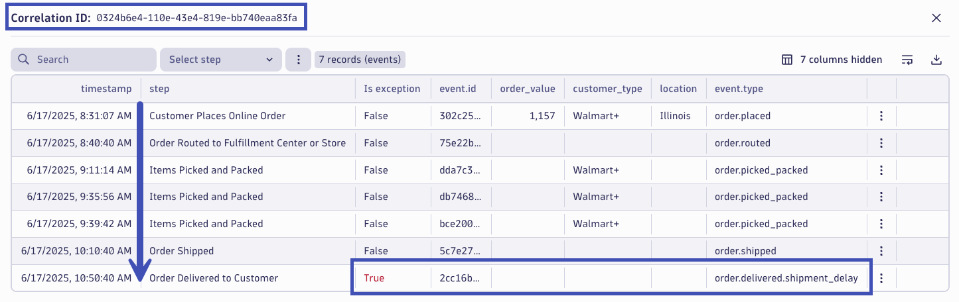Open row actions for order.shipped event
The height and width of the screenshot is (302, 959).
pyautogui.click(x=881, y=251)
